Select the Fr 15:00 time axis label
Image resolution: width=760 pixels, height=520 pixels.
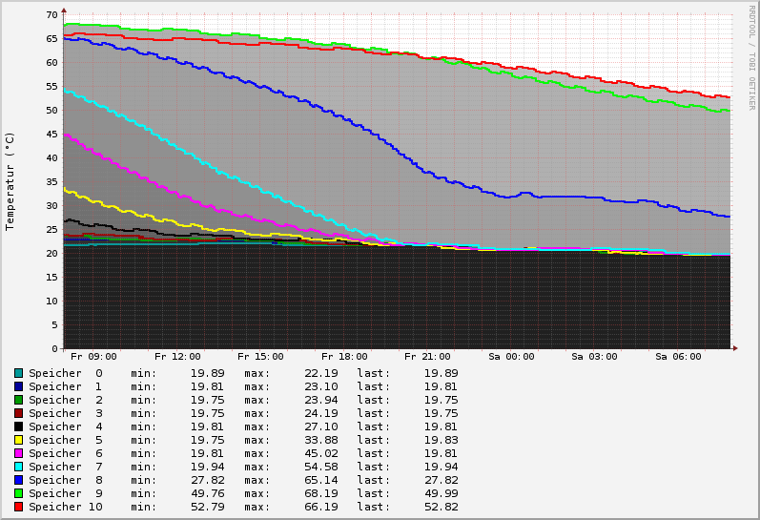coord(260,357)
